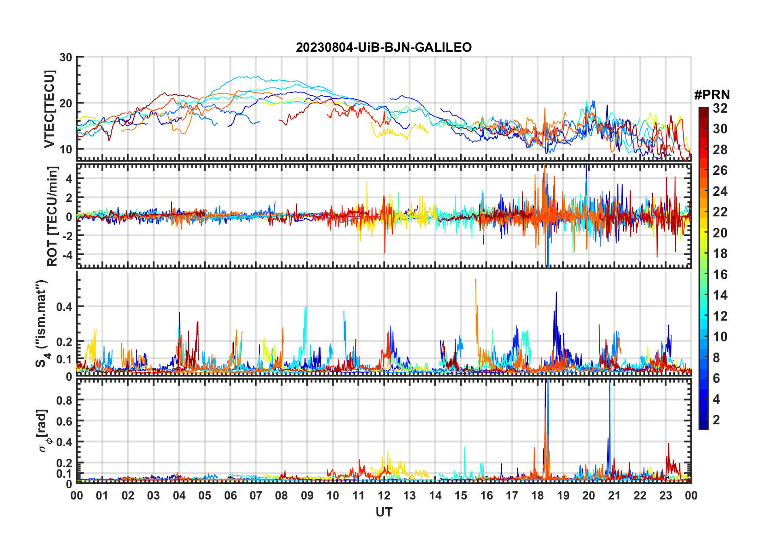This screenshot has height=537, width=768.
Task: Pick hour 03 on the UT axis
Action: [x=153, y=495]
